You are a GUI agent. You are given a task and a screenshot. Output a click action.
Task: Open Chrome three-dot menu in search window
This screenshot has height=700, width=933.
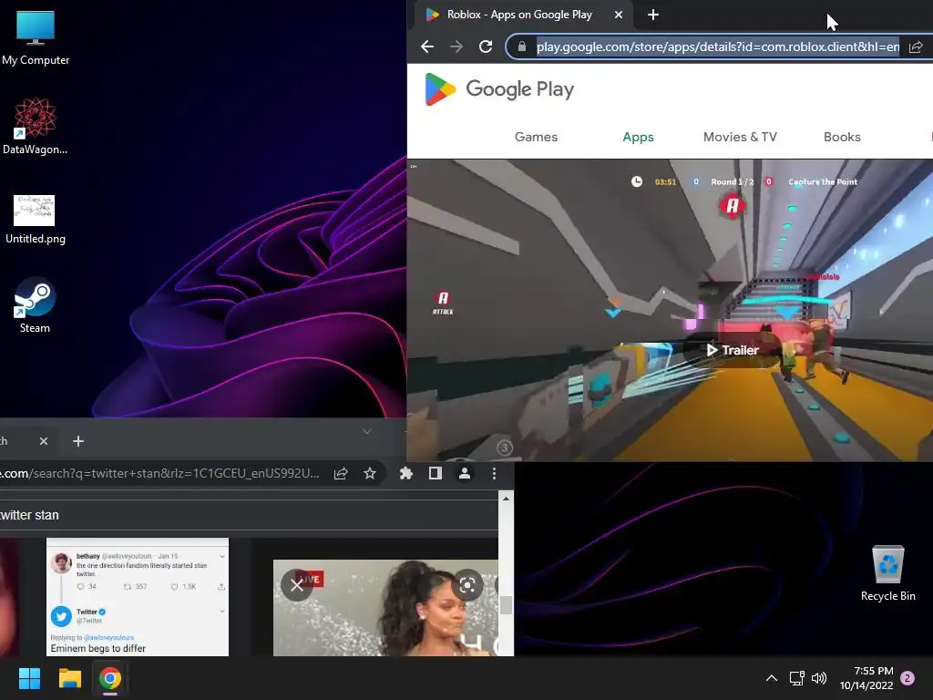(x=494, y=473)
